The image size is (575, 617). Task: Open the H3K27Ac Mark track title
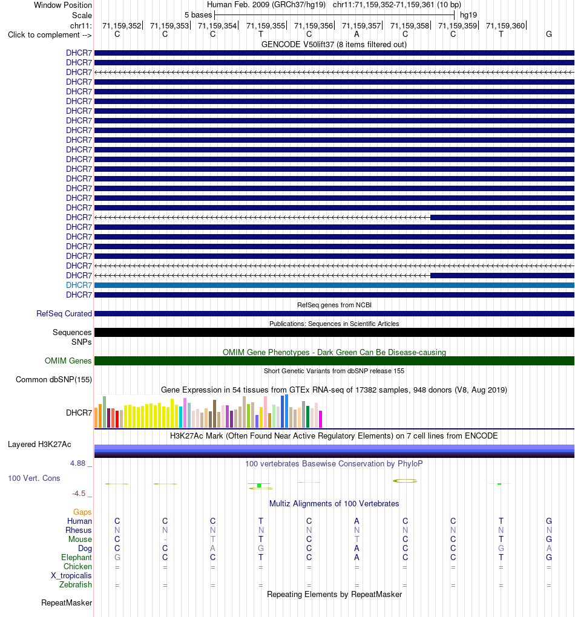(x=334, y=436)
